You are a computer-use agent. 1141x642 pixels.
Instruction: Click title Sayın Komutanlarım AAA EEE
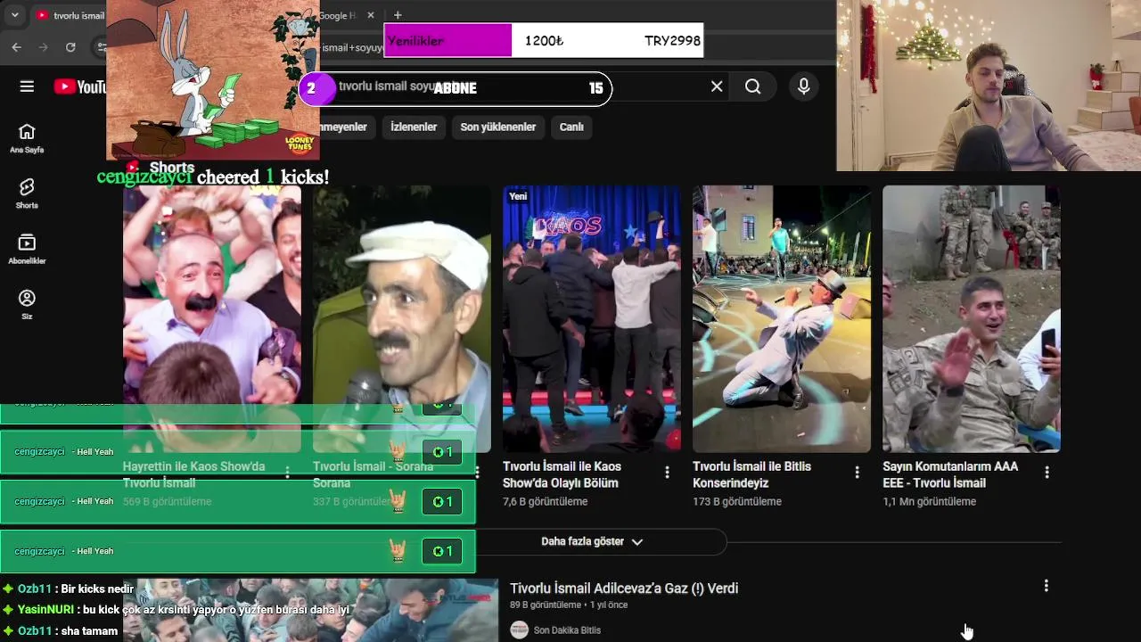point(950,474)
